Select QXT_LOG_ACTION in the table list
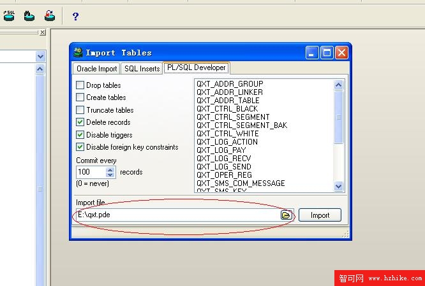The height and width of the screenshot is (286, 425). [227, 142]
